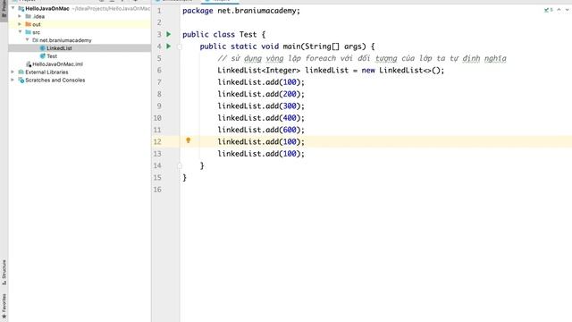
Task: Click the LinkedList class icon in the project tree
Action: tap(42, 48)
